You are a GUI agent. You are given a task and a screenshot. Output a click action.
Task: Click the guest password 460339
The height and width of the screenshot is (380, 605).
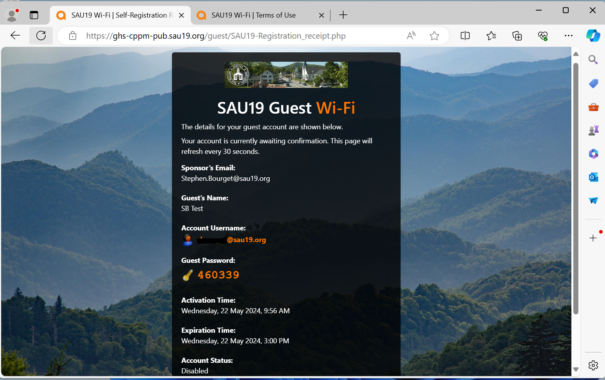pyautogui.click(x=218, y=275)
